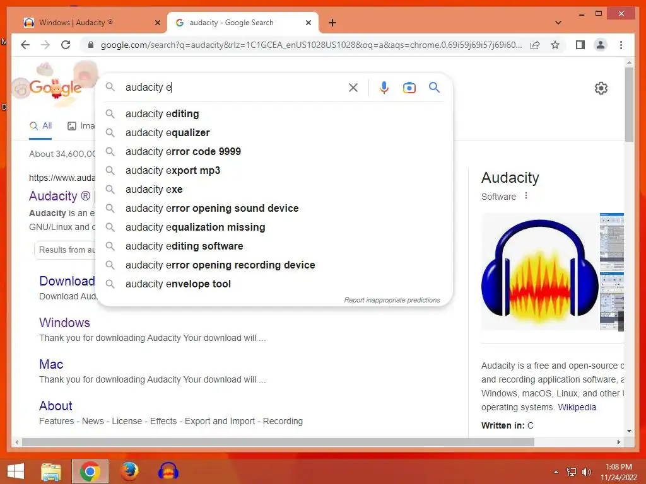Open the Chrome three-dot menu
The width and height of the screenshot is (646, 484).
621,45
